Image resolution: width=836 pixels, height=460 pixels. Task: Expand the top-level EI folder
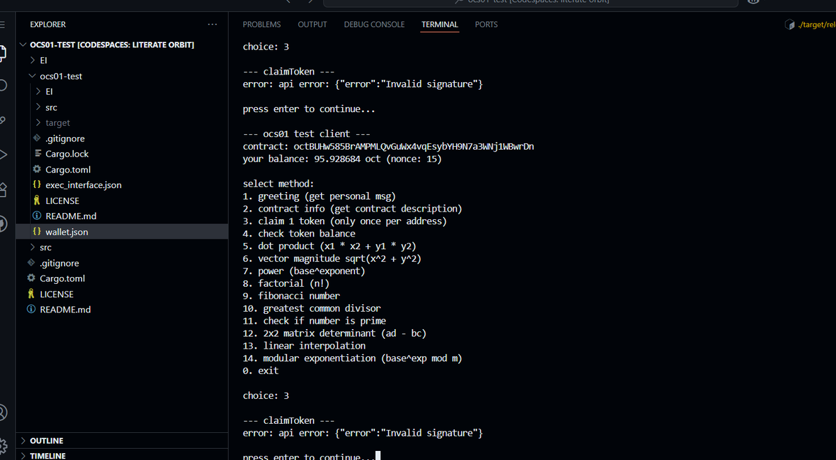coord(32,61)
